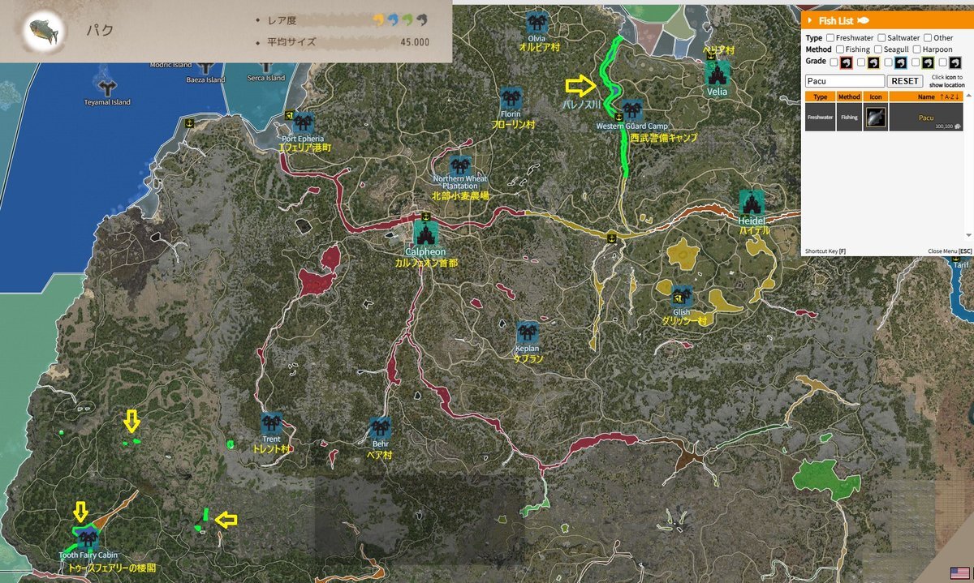Click the Serca Island label
The image size is (974, 583).
266,78
